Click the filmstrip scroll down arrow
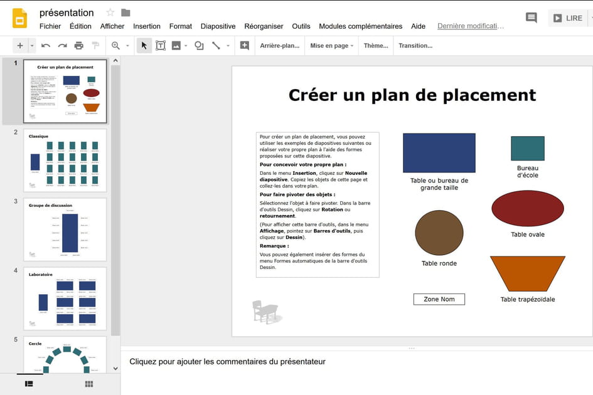This screenshot has height=395, width=593. coord(115,369)
